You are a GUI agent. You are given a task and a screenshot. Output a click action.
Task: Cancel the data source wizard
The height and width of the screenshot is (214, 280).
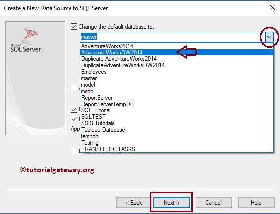(213, 202)
